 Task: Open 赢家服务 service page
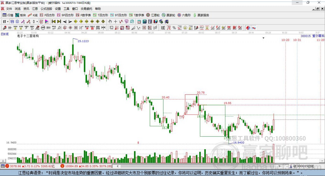[201, 15]
